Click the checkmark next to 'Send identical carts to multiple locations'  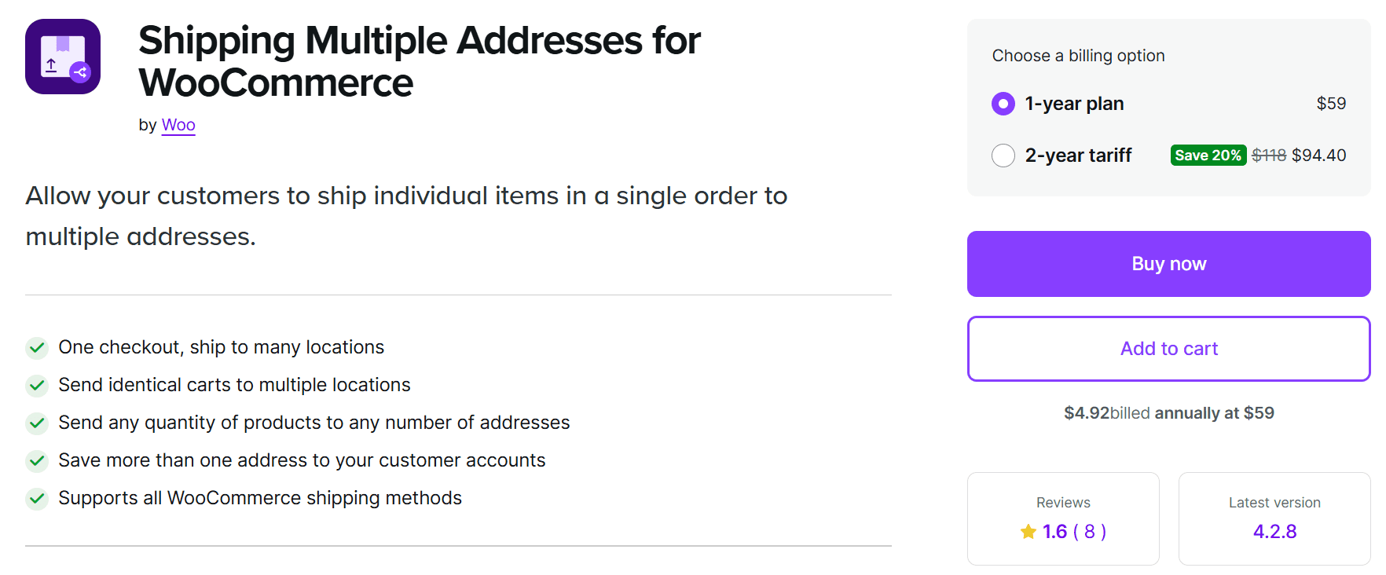[37, 385]
